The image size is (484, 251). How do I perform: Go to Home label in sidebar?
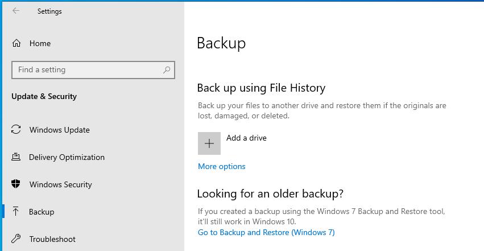coord(40,43)
